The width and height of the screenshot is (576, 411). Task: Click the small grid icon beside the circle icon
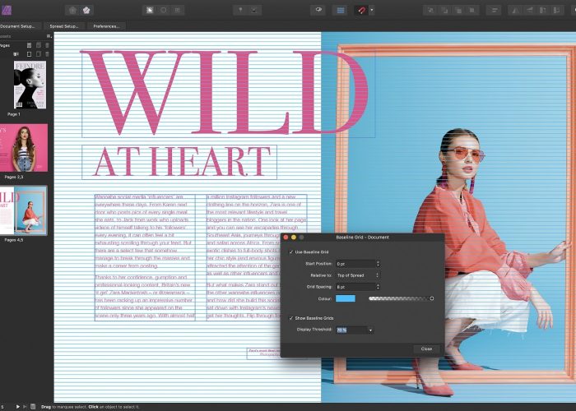pos(178,10)
